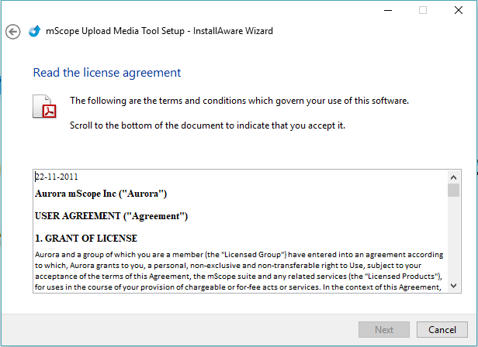Click the 'Scroll to the bottom' instruction text
The height and width of the screenshot is (347, 478).
(207, 125)
